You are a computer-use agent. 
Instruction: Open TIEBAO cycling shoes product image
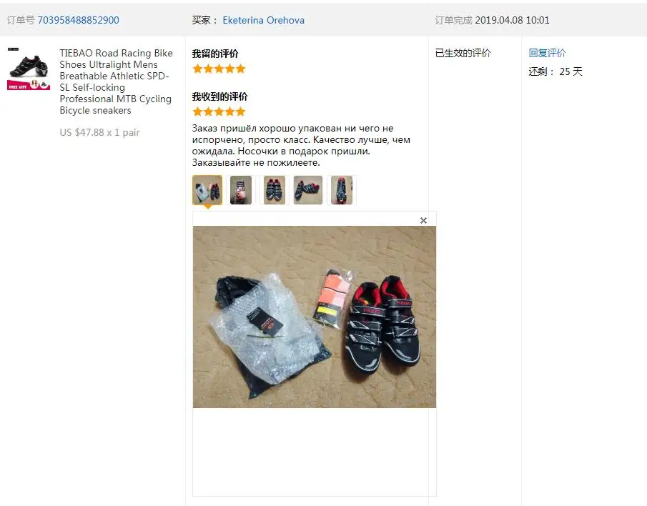(29, 69)
